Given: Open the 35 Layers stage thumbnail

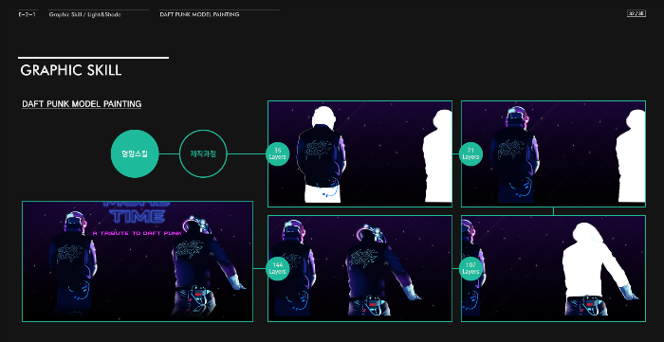Looking at the screenshot, I should [360, 153].
